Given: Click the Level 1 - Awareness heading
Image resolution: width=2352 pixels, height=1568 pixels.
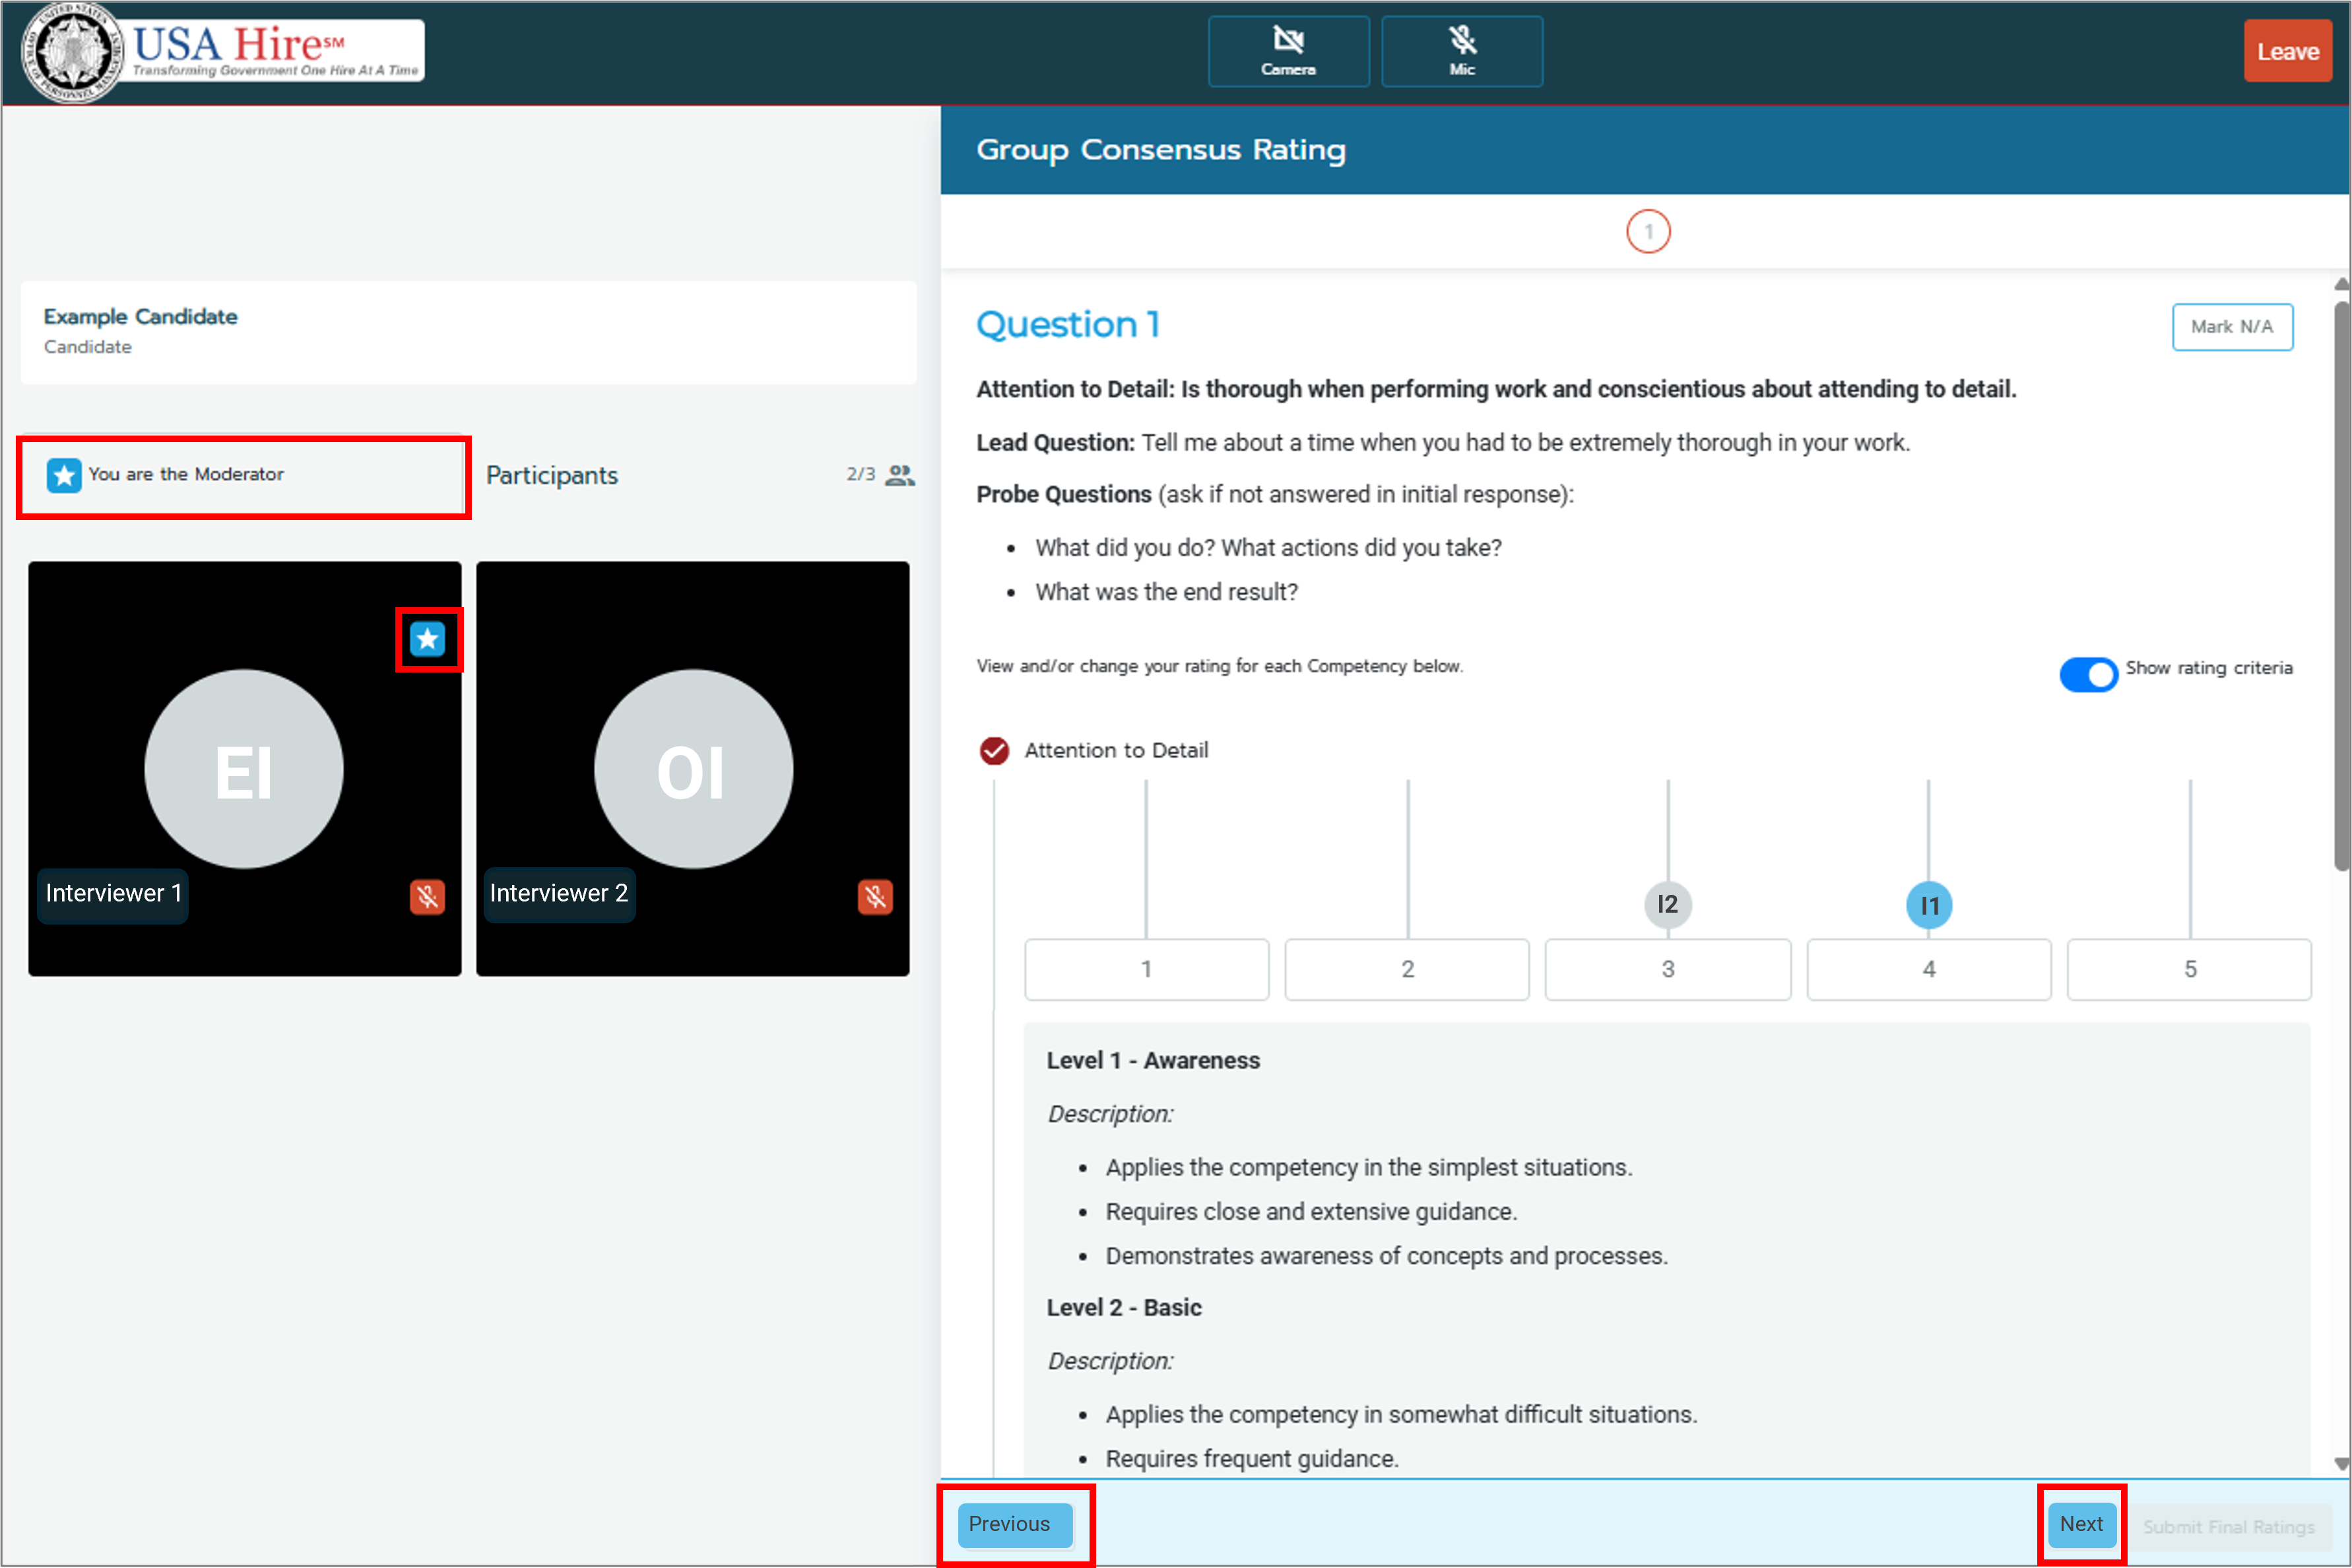Looking at the screenshot, I should pyautogui.click(x=1153, y=1061).
